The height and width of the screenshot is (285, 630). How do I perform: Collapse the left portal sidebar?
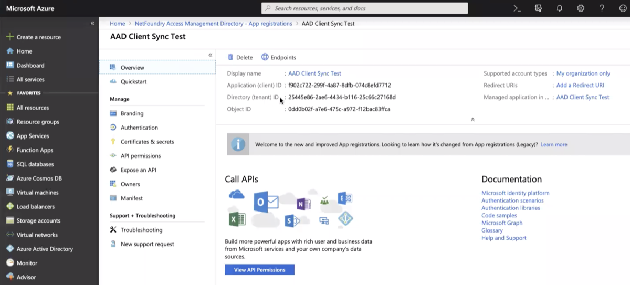92,23
